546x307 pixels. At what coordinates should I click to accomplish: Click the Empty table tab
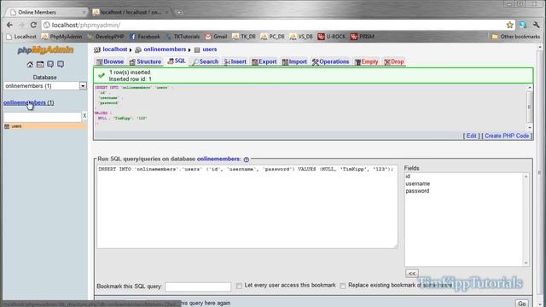(366, 61)
